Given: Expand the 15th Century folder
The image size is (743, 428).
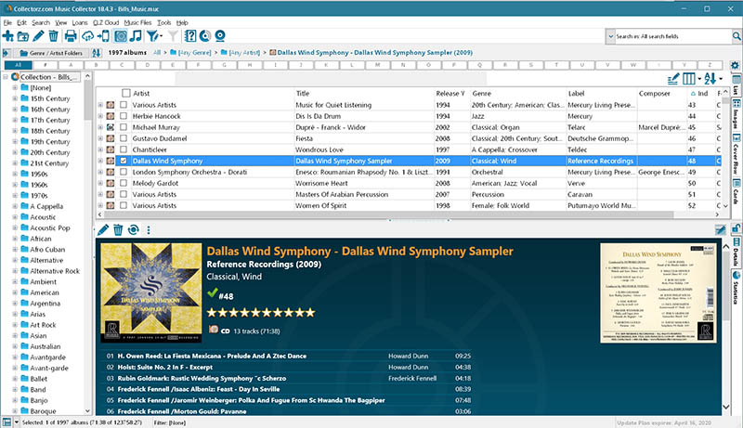Looking at the screenshot, I should click(15, 98).
